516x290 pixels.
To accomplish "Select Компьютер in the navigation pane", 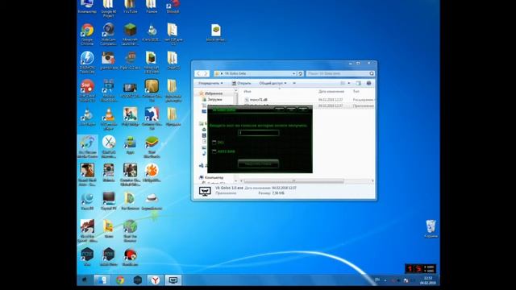I will [x=211, y=177].
